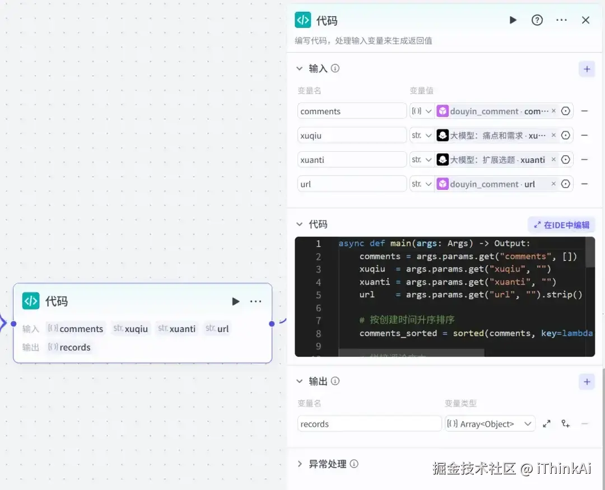Open variable selector for url row

(x=566, y=184)
